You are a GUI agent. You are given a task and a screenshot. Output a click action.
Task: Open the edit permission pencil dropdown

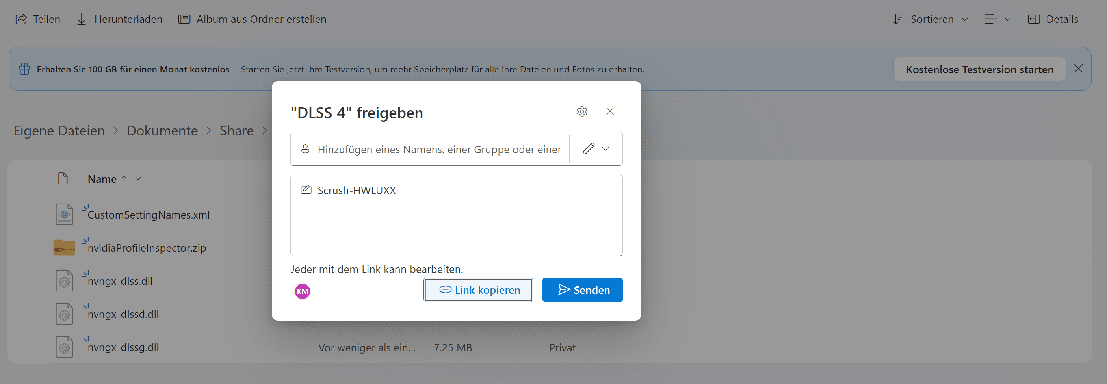click(596, 148)
